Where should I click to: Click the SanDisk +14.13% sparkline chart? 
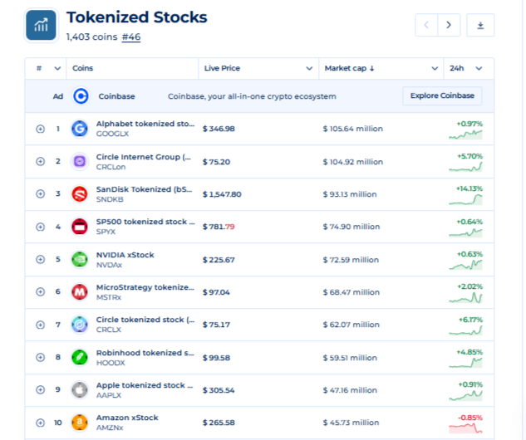[x=465, y=200]
